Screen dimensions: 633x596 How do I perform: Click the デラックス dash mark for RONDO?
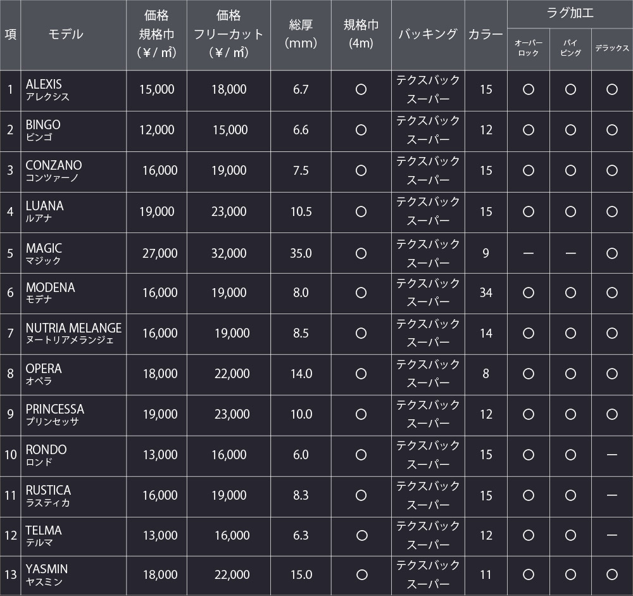611,455
